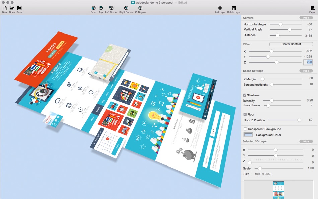
Task: Collapse Scene Settings with its Hide button
Action: pyautogui.click(x=306, y=71)
